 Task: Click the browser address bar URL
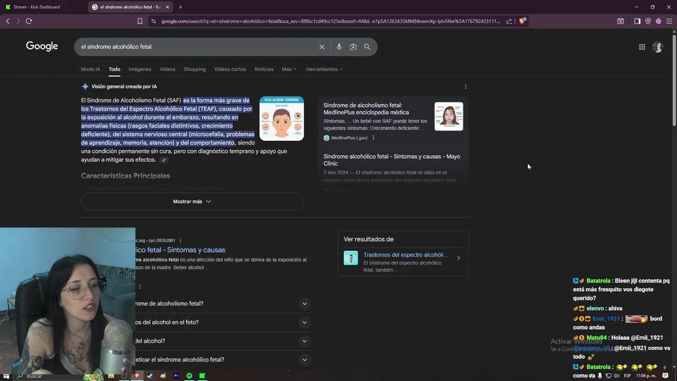point(331,21)
